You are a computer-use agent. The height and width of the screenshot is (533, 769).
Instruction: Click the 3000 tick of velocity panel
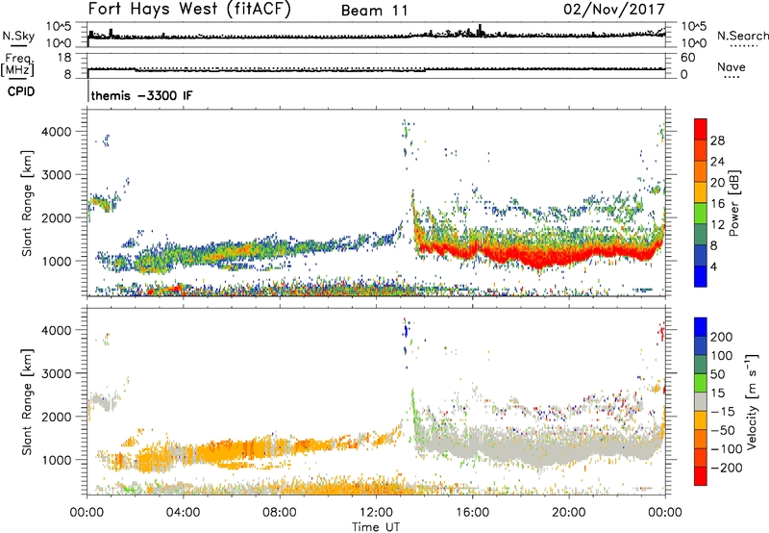click(57, 373)
